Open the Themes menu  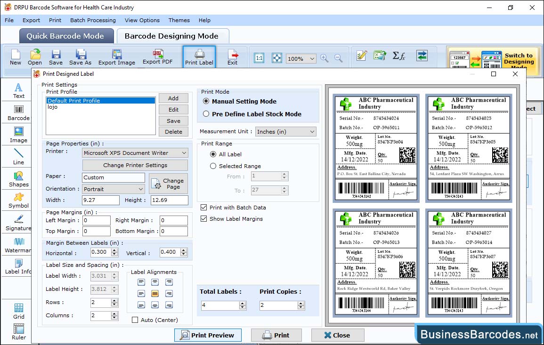coord(179,20)
